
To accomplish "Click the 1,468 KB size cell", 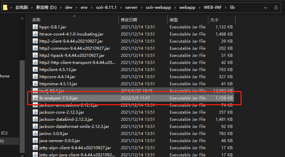I will pos(224,34).
